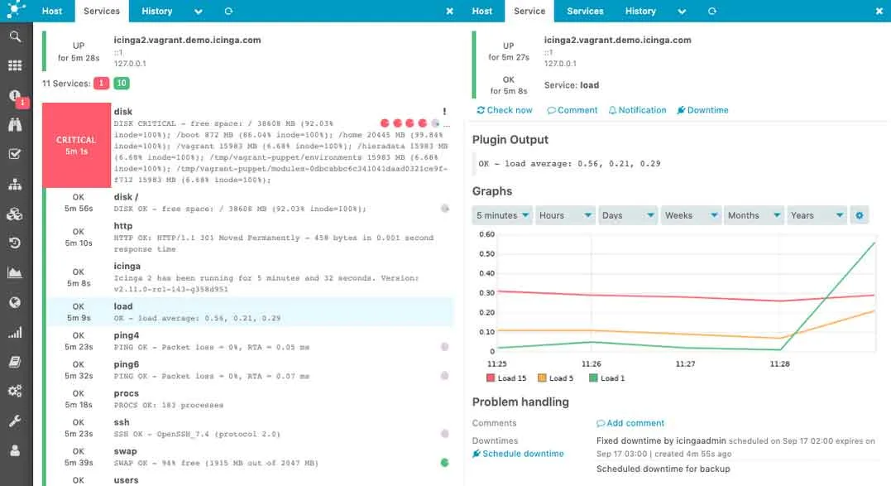Select the load service row
Viewport: 891px width, 486px height.
click(x=247, y=312)
